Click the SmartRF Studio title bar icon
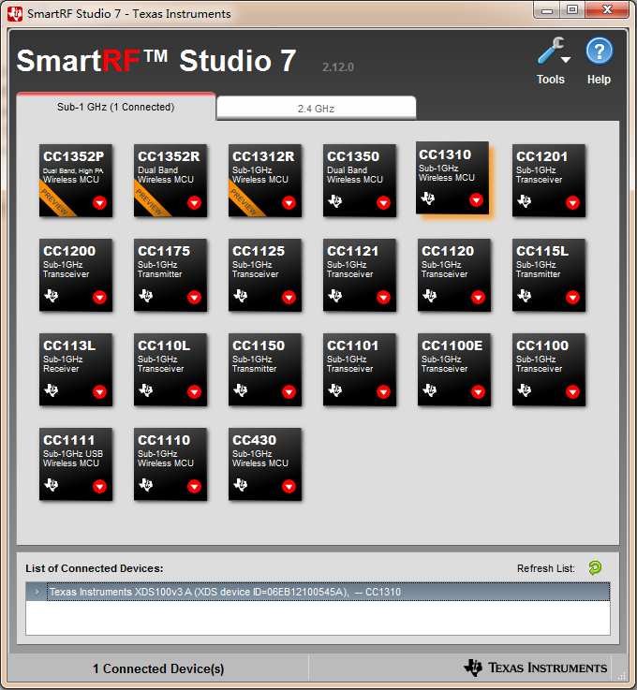The height and width of the screenshot is (690, 637). 15,14
